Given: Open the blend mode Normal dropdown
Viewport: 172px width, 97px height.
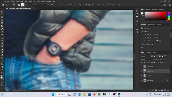Looking at the screenshot, I should (x=148, y=59).
